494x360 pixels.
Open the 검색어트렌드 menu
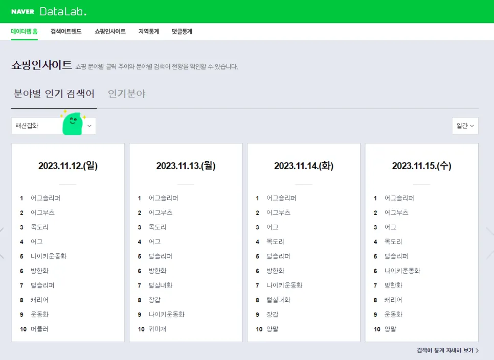click(x=66, y=32)
